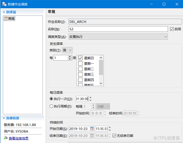The width and height of the screenshot is (183, 143).
Task: Collapse the 选择项 section
Action: (4, 12)
